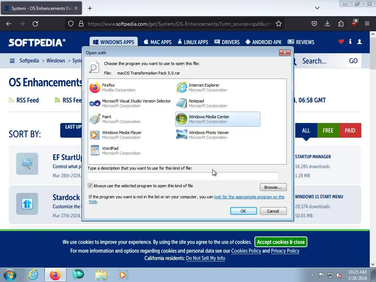Cancel the Open with dialog
Image resolution: width=376 pixels, height=282 pixels.
273,211
